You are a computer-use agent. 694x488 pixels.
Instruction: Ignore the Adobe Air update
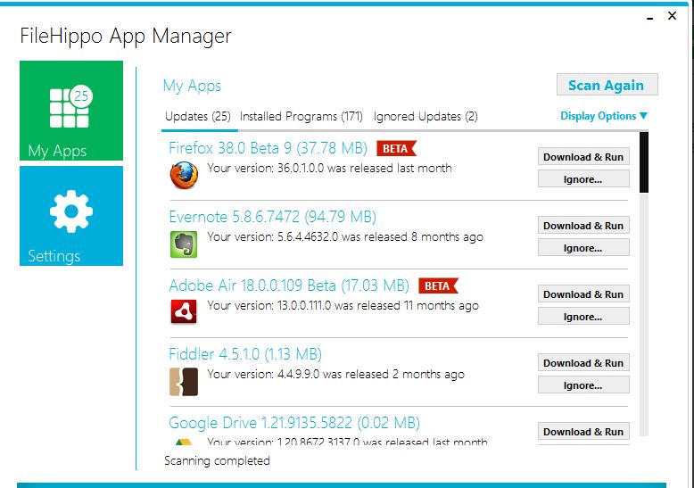click(x=583, y=317)
